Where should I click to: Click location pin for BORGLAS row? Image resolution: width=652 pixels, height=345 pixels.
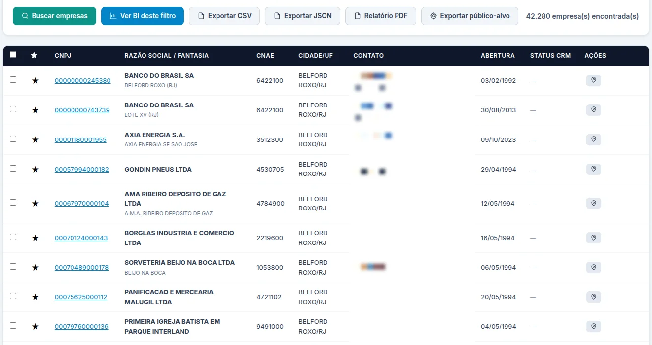pos(594,238)
